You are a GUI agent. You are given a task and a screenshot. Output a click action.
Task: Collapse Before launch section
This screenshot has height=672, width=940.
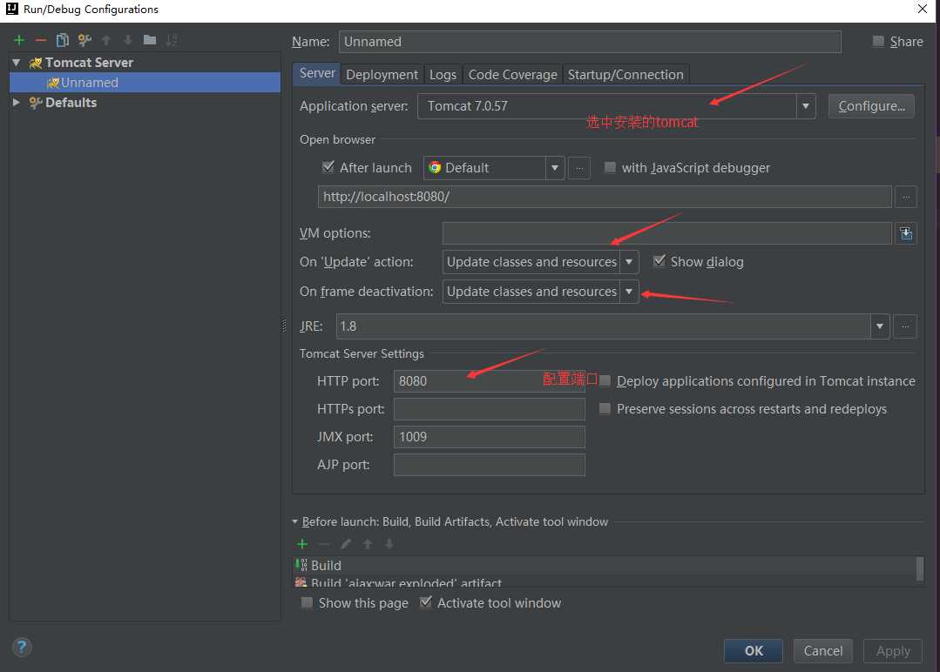point(295,521)
